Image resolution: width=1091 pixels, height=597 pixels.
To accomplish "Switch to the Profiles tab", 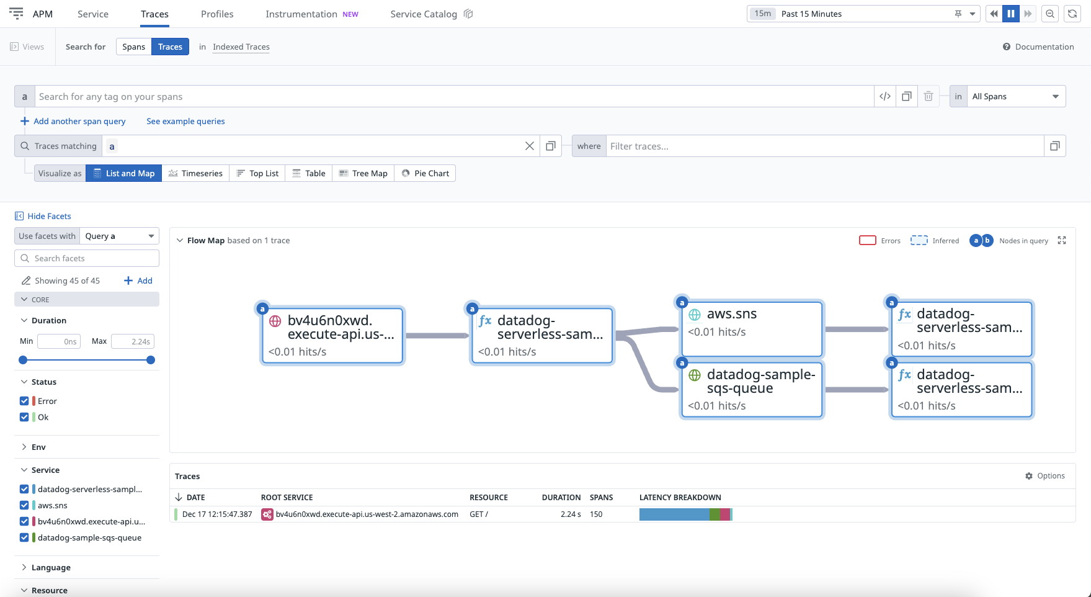I will [216, 14].
